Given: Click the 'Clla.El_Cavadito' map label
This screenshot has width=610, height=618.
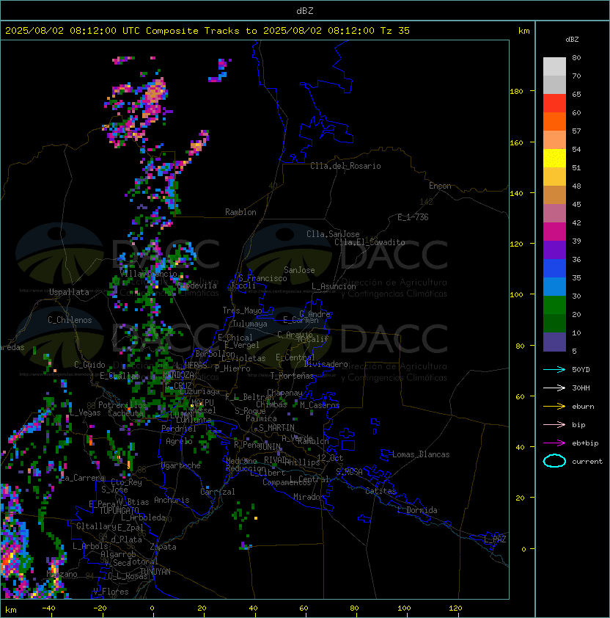Looking at the screenshot, I should (370, 242).
